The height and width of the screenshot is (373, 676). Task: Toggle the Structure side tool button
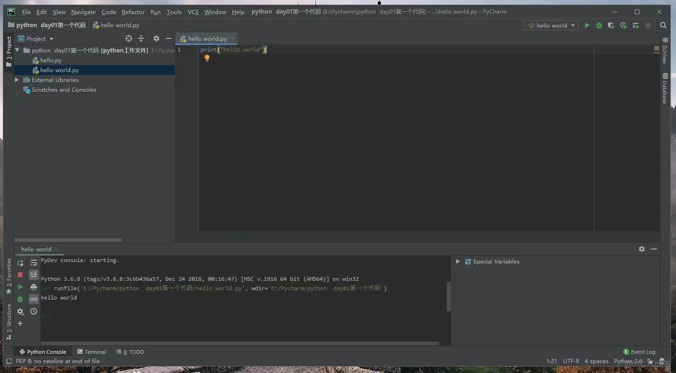[9, 322]
